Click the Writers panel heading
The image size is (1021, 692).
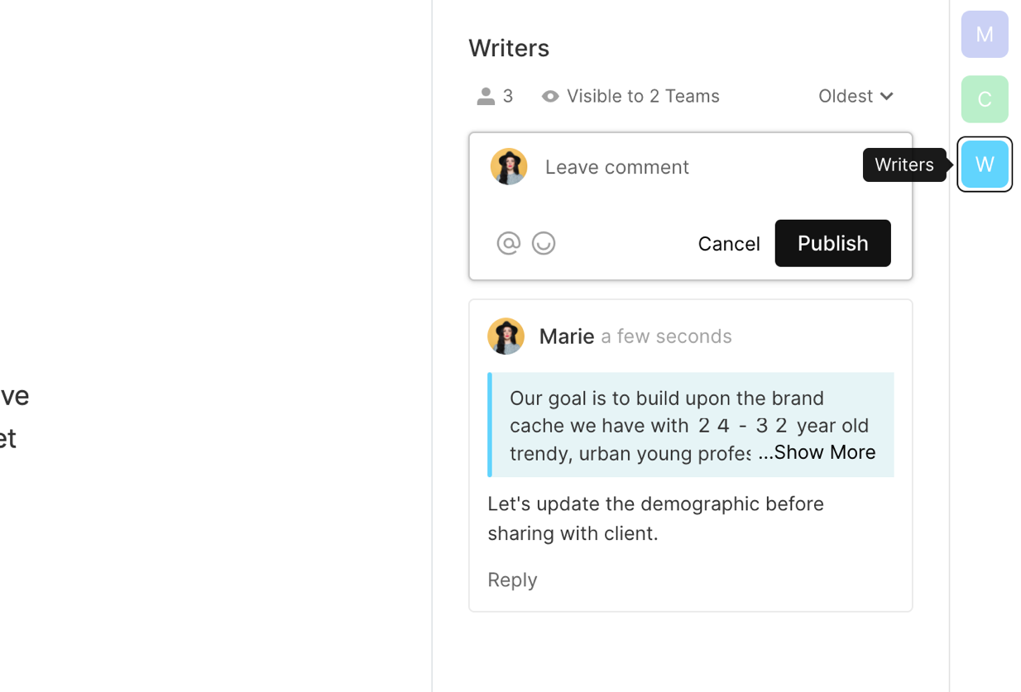pyautogui.click(x=509, y=48)
